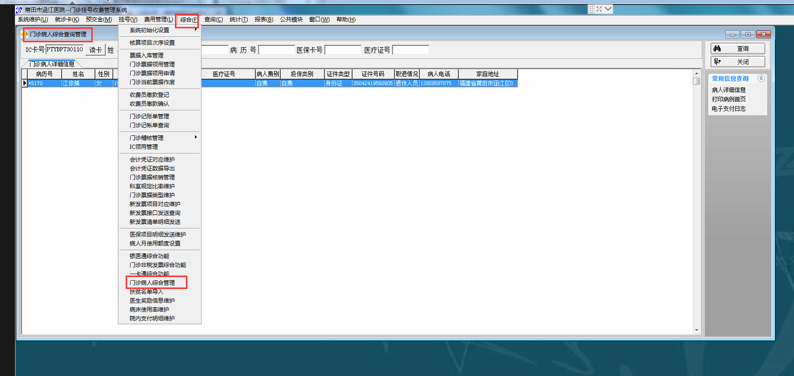Click the 查询 binoculars button
The width and height of the screenshot is (794, 376).
(x=738, y=49)
